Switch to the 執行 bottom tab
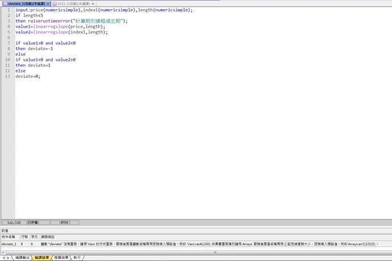 [x=77, y=258]
